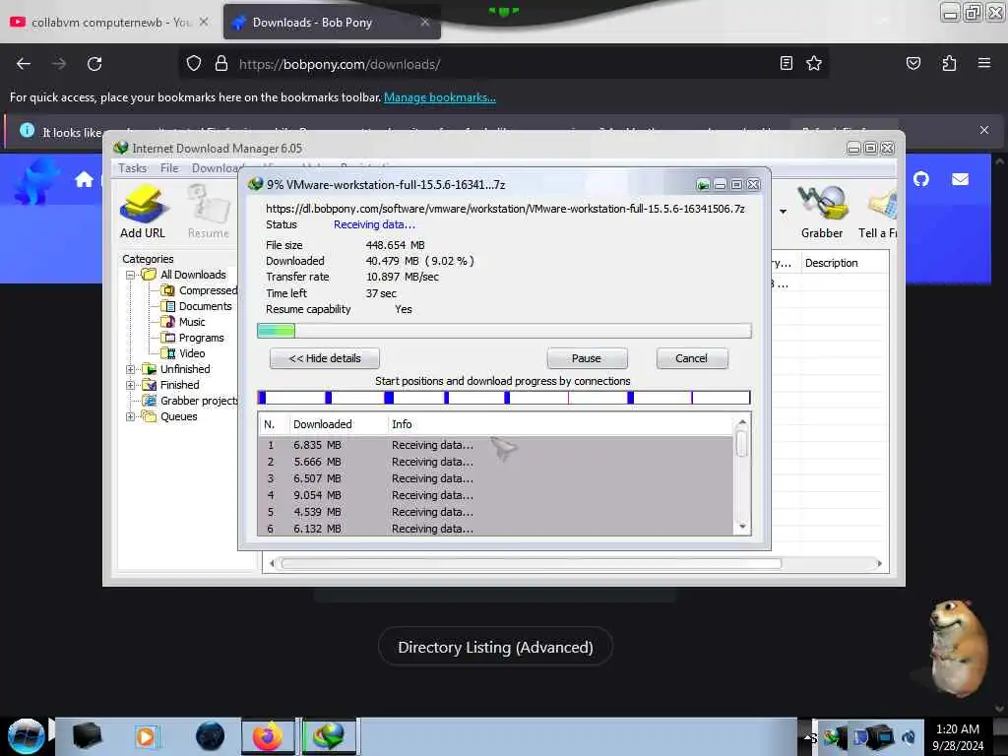This screenshot has width=1008, height=756.
Task: Open the Firefox hamburger menu
Action: click(984, 63)
